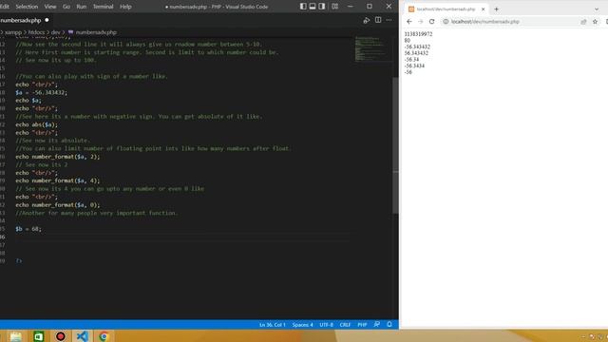Open the Run menu
This screenshot has width=608, height=342.
[81, 7]
